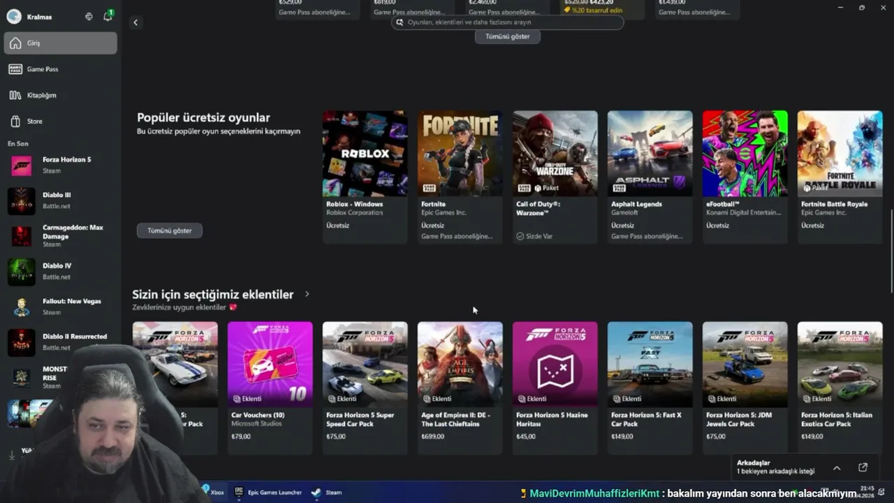Viewport: 894px width, 503px height.
Task: Open Forza Horizon 5 Super Speed Car Pack
Action: tap(365, 388)
